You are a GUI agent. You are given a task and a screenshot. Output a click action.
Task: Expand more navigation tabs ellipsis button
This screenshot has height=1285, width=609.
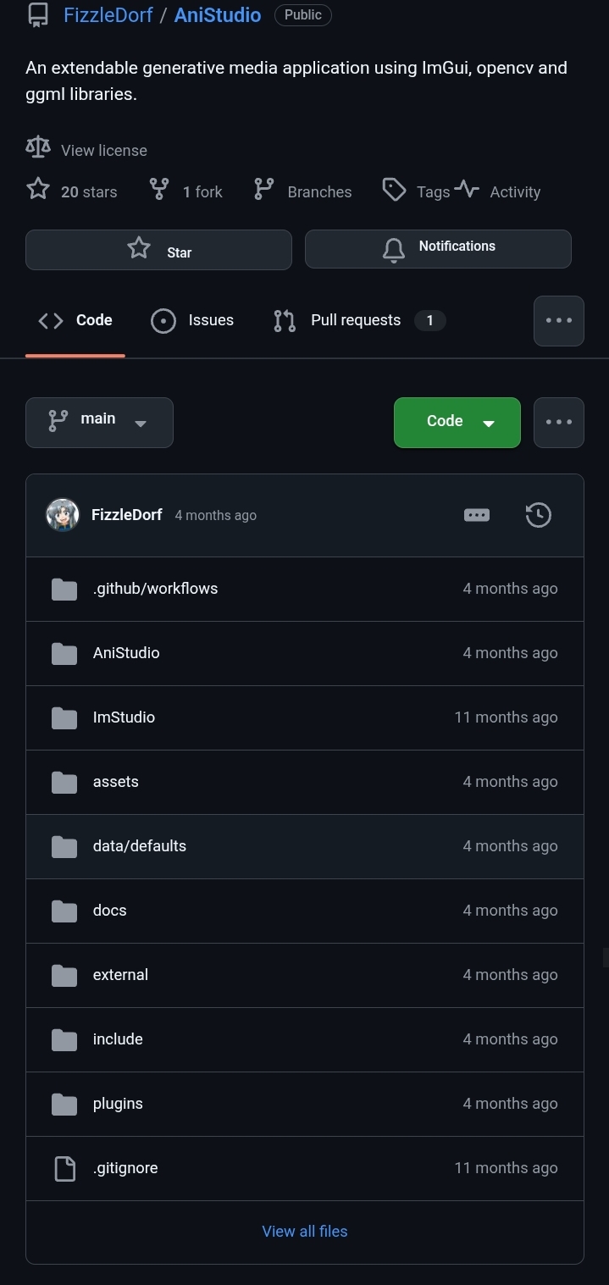pos(559,321)
